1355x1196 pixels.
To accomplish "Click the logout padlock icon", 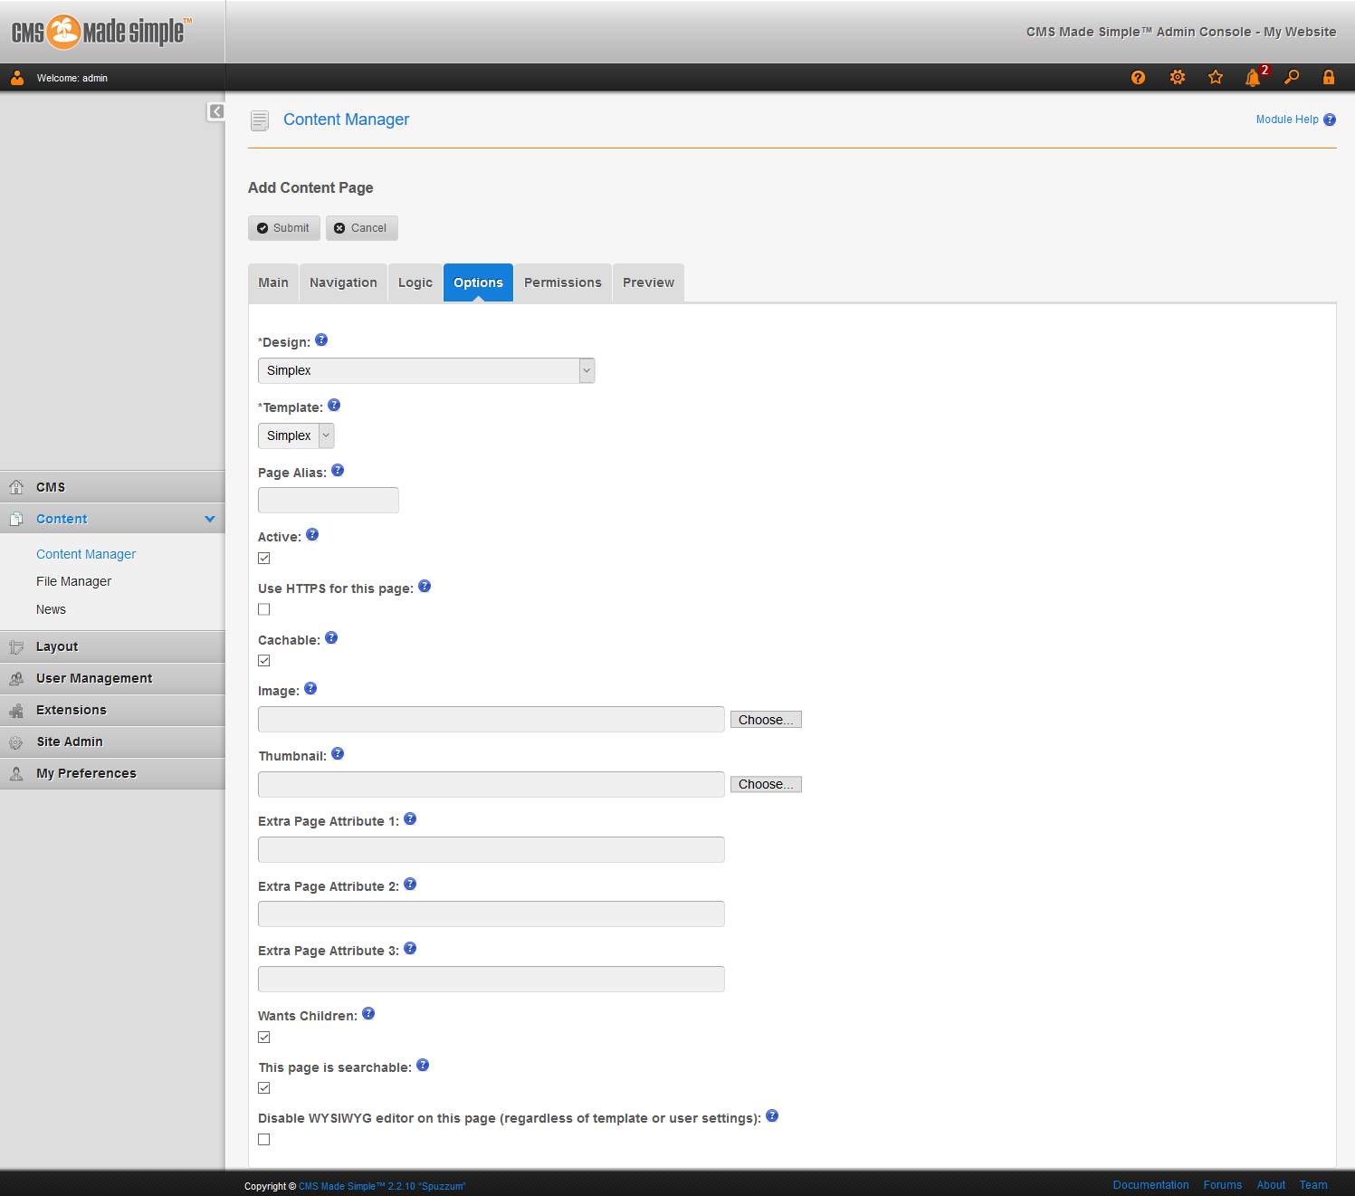I will 1329,78.
